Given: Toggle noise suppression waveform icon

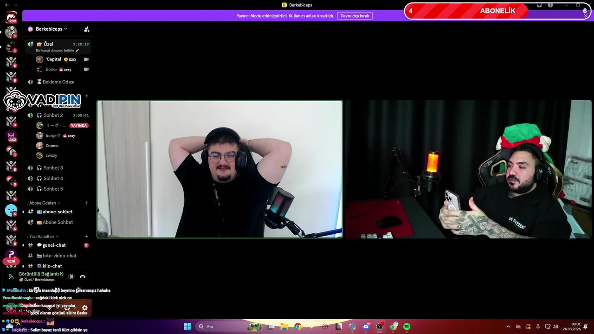Looking at the screenshot, I should click(x=71, y=276).
